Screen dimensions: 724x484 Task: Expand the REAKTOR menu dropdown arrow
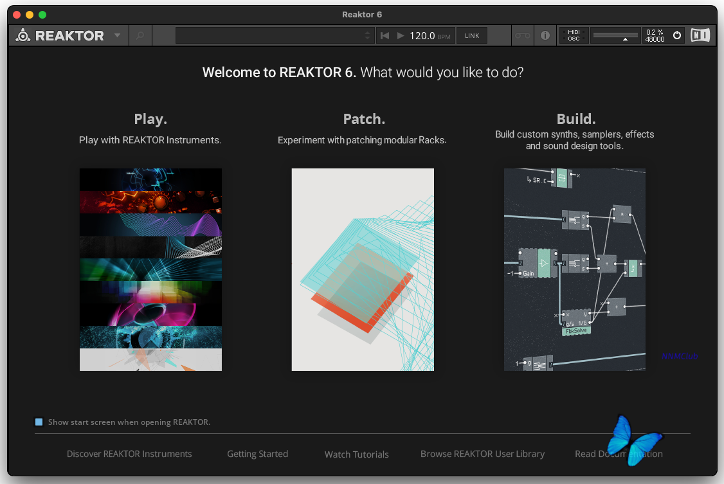(x=117, y=35)
